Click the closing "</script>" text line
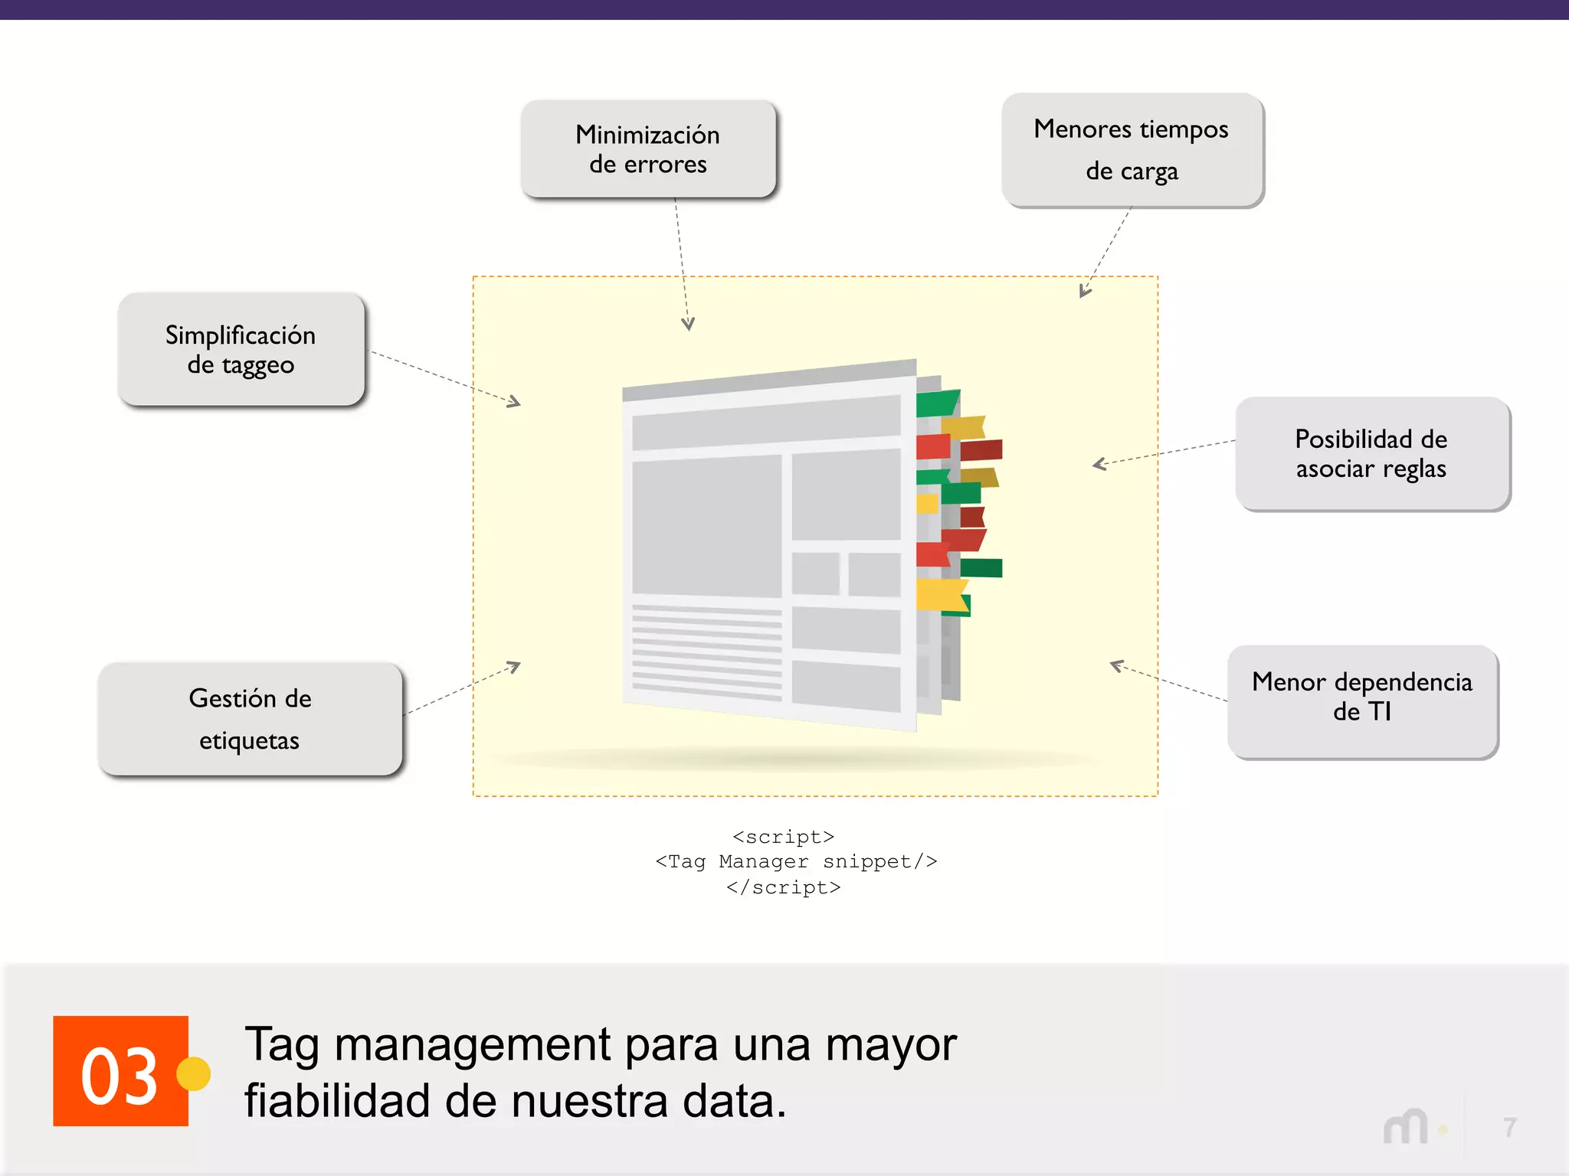The width and height of the screenshot is (1569, 1176). pos(783,887)
